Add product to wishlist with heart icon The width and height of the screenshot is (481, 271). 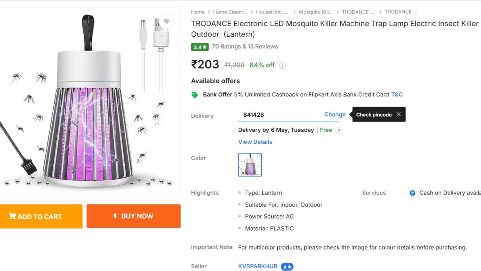coord(166,21)
